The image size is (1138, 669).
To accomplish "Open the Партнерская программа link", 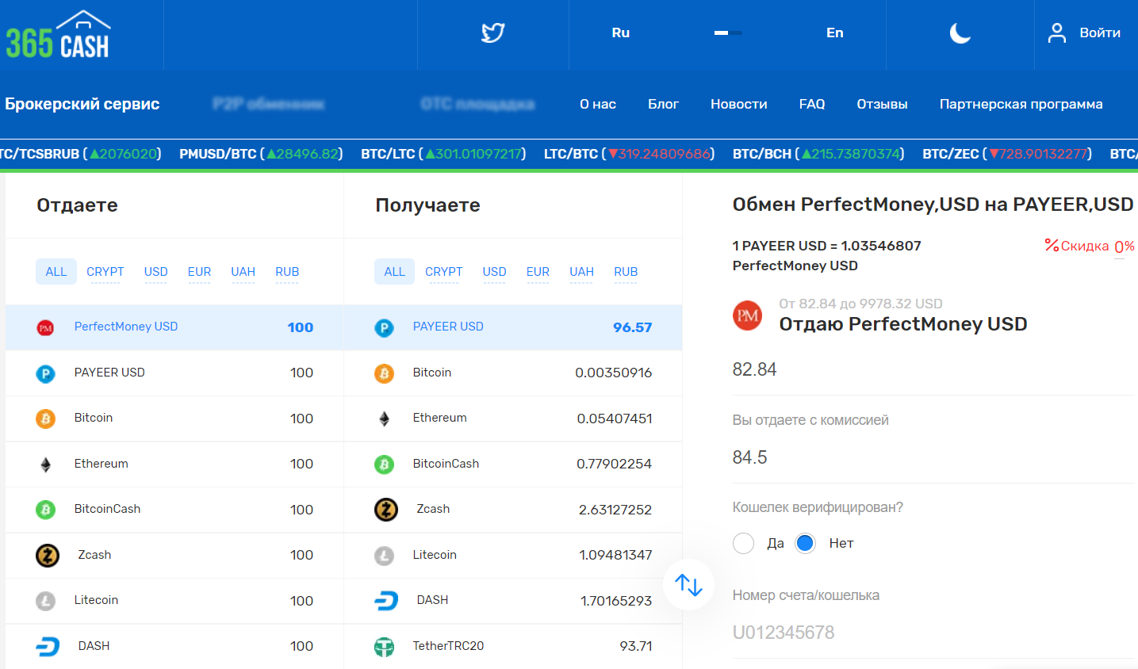I will [1021, 104].
